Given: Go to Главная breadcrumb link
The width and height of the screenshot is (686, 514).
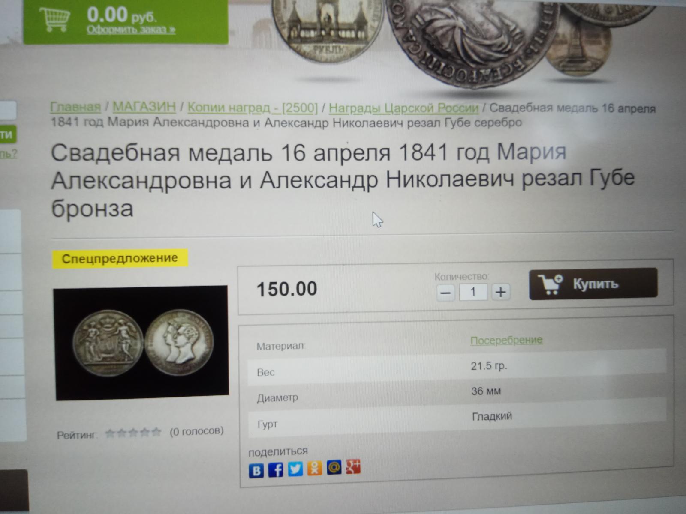Looking at the screenshot, I should pyautogui.click(x=75, y=106).
